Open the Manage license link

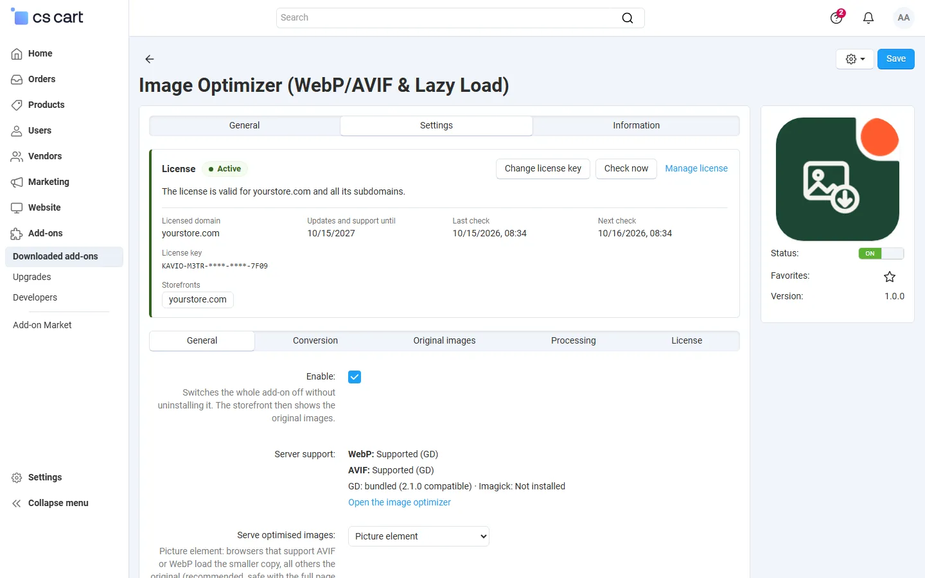pos(696,169)
